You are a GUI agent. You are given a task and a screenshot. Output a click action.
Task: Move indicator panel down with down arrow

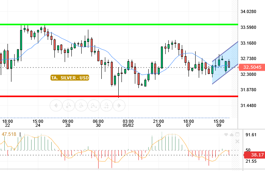coord(226,135)
